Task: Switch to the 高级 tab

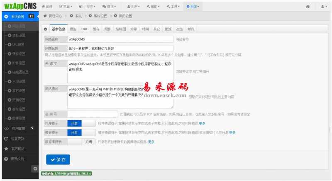Action: [179, 29]
